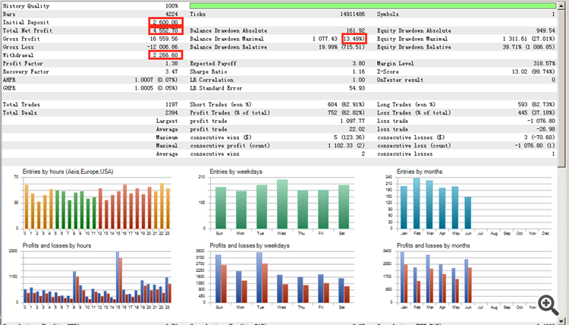569x325 pixels.
Task: Select Balance Drawdown Maximal amount 1 077.43
Action: [x=325, y=39]
